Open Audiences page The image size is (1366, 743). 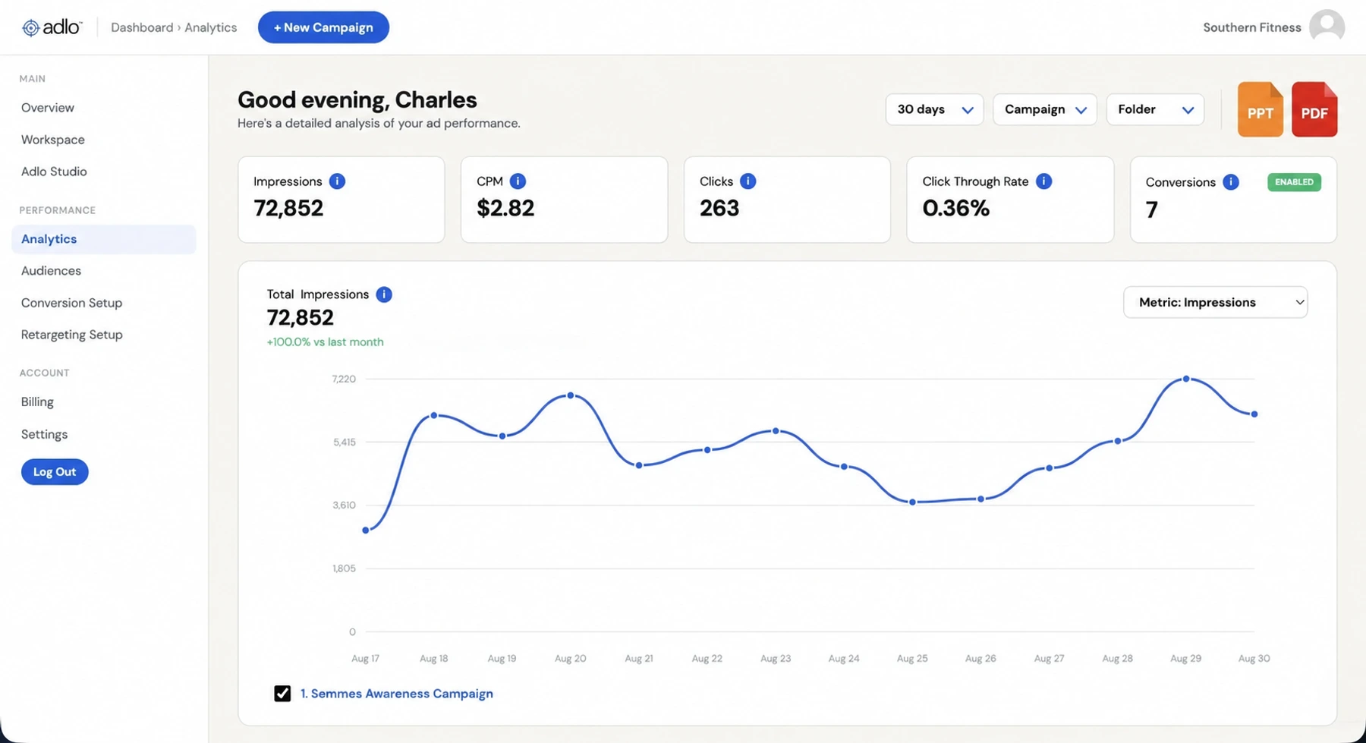pyautogui.click(x=51, y=271)
